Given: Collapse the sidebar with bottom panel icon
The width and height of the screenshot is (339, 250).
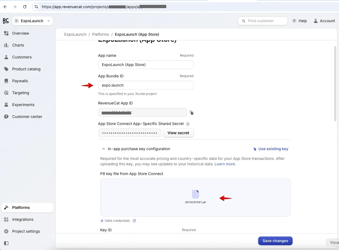Looking at the screenshot, I should click(x=6, y=243).
